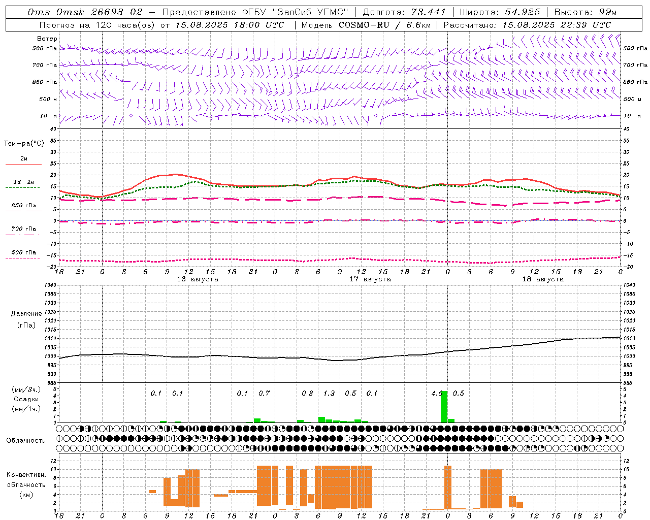Click the station title Oms_Omsk_26698_02
This screenshot has width=650, height=520.
click(x=85, y=12)
